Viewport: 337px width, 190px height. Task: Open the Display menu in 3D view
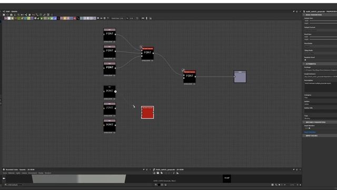[41, 173]
